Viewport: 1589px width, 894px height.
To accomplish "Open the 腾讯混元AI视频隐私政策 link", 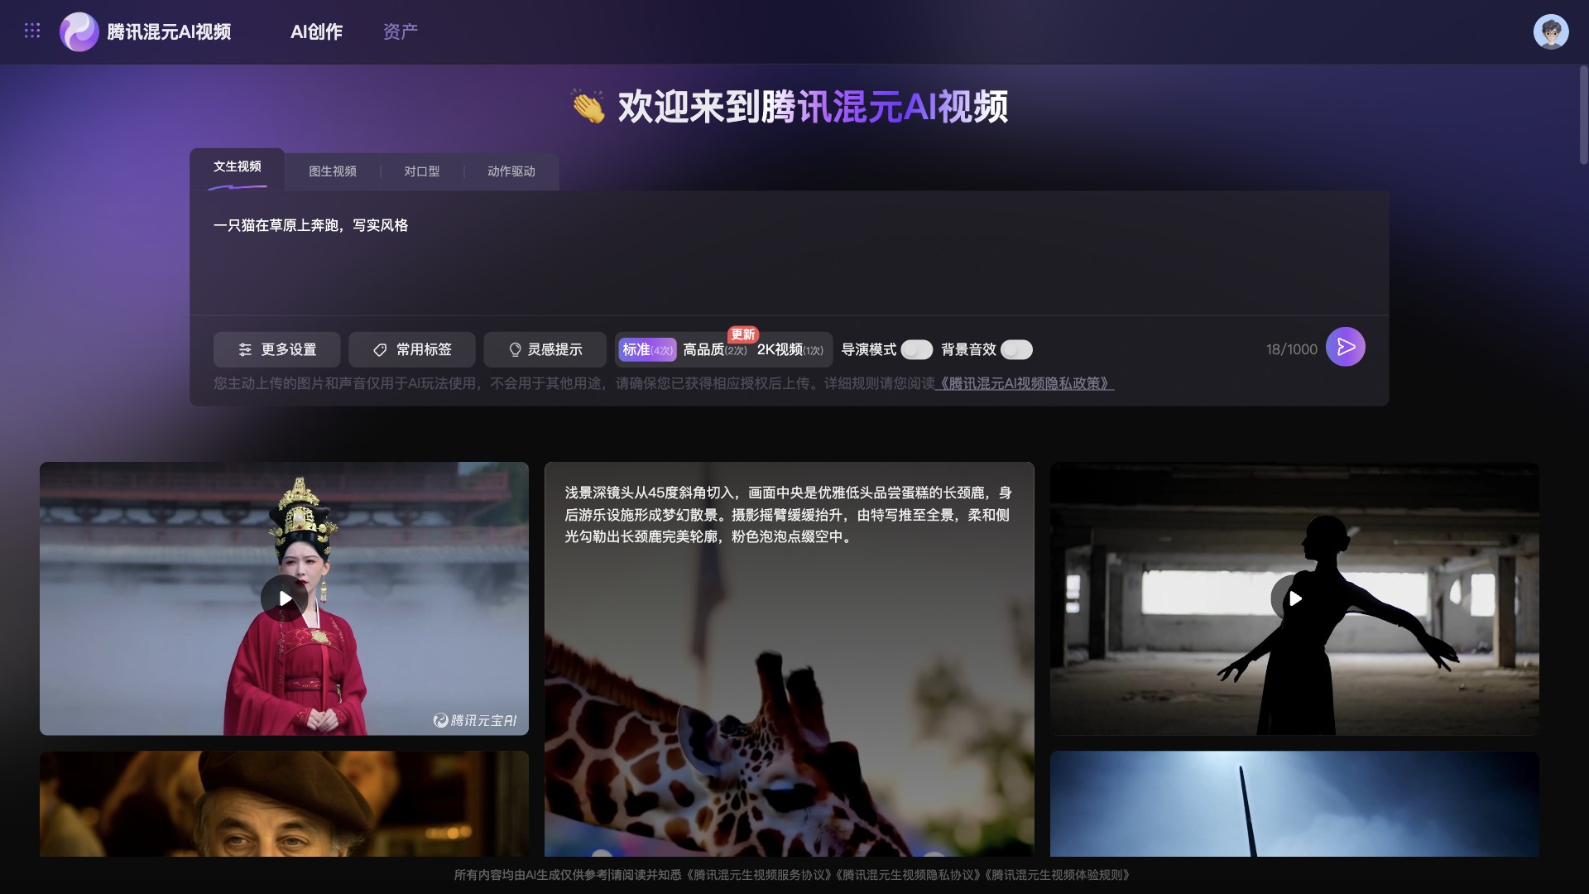I will click(1025, 383).
